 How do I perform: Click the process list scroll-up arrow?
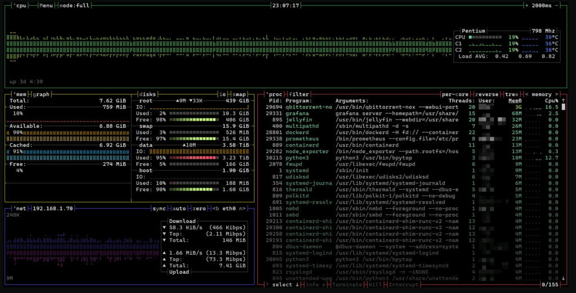point(564,101)
